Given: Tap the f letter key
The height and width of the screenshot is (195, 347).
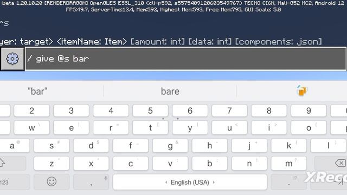Looking at the screenshot, I should pyautogui.click(x=131, y=146).
